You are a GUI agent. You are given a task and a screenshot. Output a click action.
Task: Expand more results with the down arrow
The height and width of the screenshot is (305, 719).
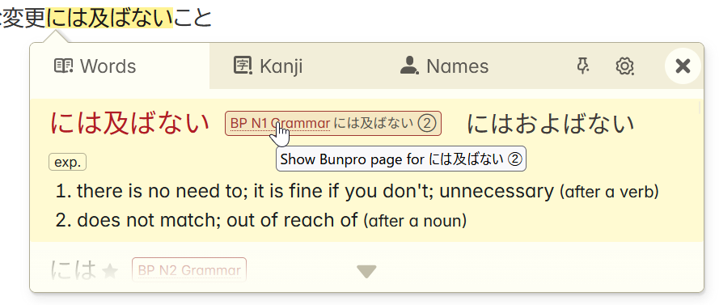click(367, 272)
